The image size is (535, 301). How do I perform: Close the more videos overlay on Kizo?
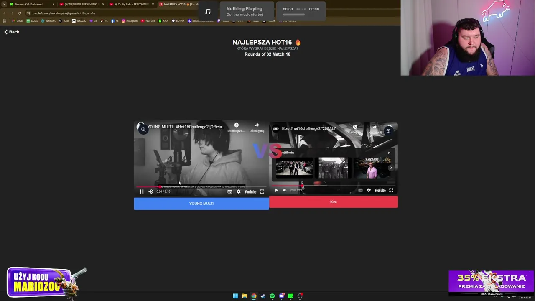(389, 153)
